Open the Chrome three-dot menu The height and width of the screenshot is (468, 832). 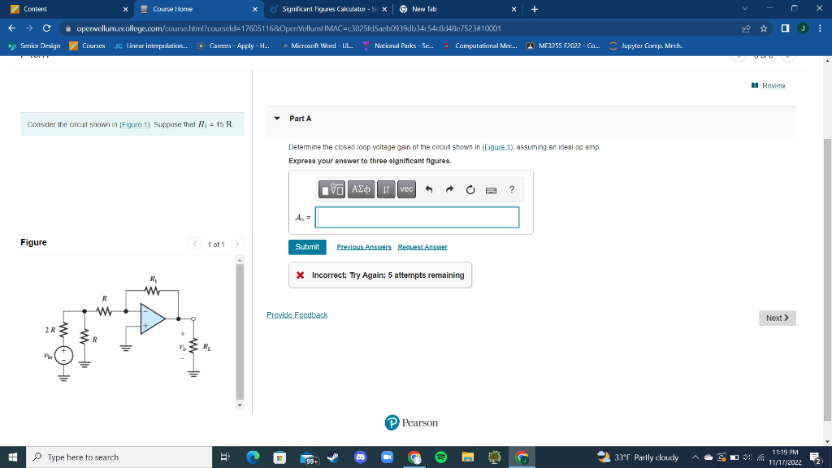(x=820, y=28)
